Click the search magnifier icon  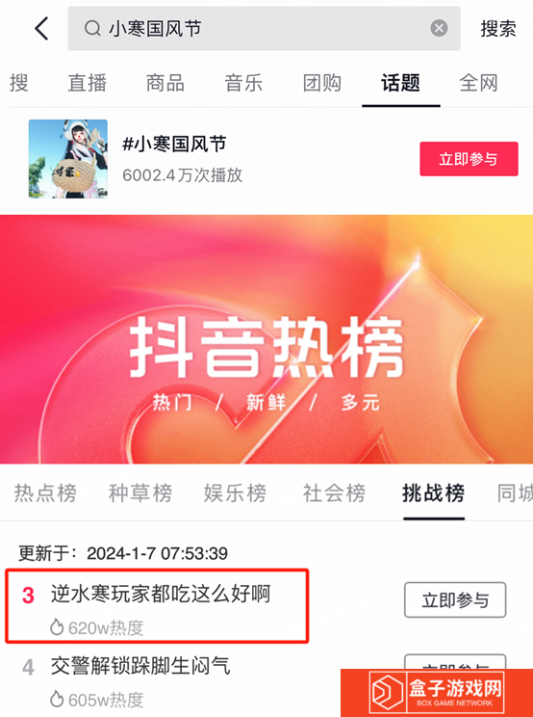(92, 28)
